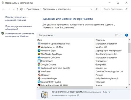Click the vertical scrollbar thumb

pyautogui.click(x=129, y=48)
